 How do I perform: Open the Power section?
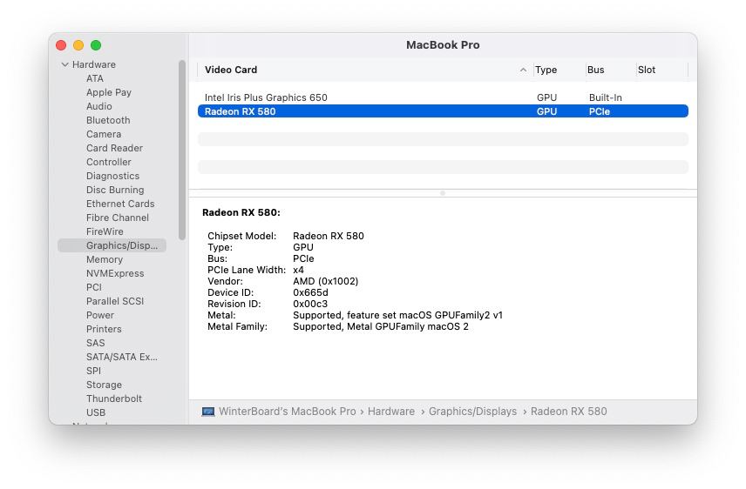pyautogui.click(x=100, y=315)
